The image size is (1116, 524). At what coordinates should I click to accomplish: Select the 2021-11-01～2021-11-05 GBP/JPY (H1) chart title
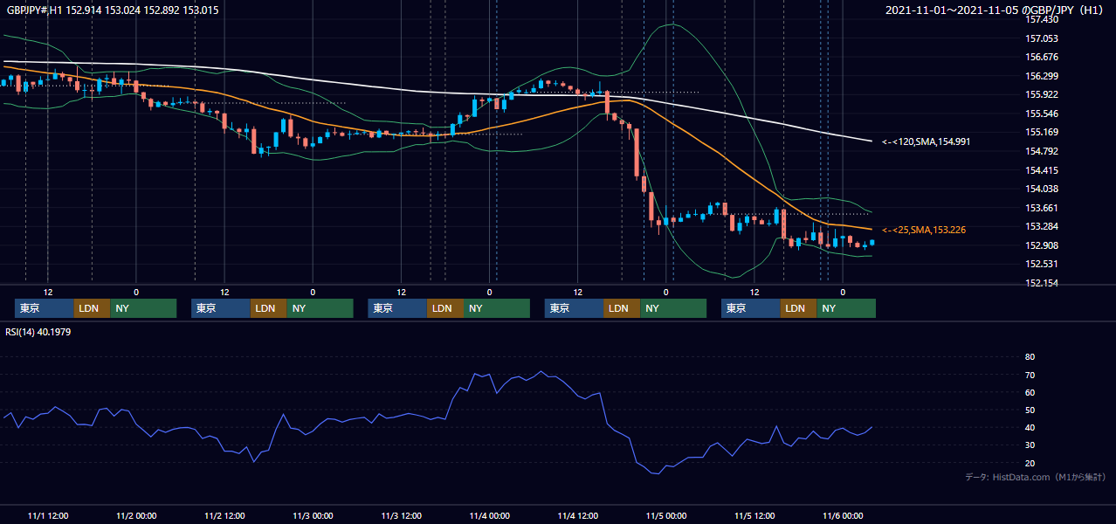click(x=996, y=10)
